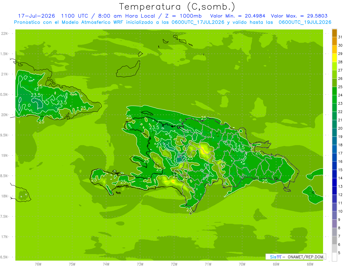Viewport: 348px width, 268px height.
Task: Click the "74W" longitude label
Action: [106, 264]
